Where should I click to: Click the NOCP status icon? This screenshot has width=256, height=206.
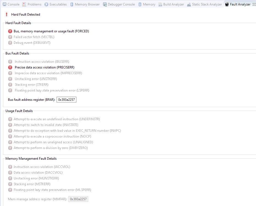tap(10, 136)
